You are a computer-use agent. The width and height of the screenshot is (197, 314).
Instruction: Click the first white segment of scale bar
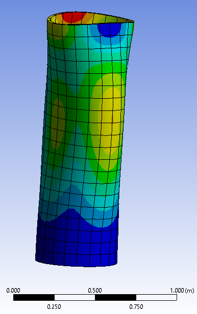click(75, 297)
